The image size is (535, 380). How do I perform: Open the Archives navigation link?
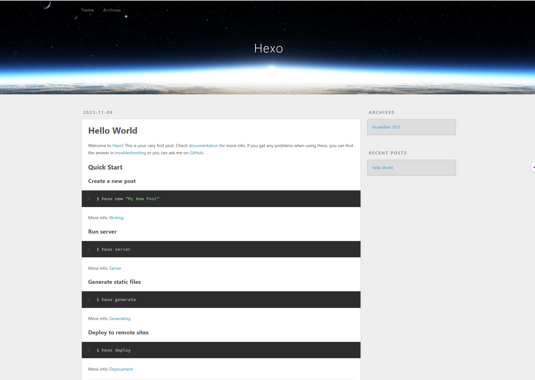point(112,10)
